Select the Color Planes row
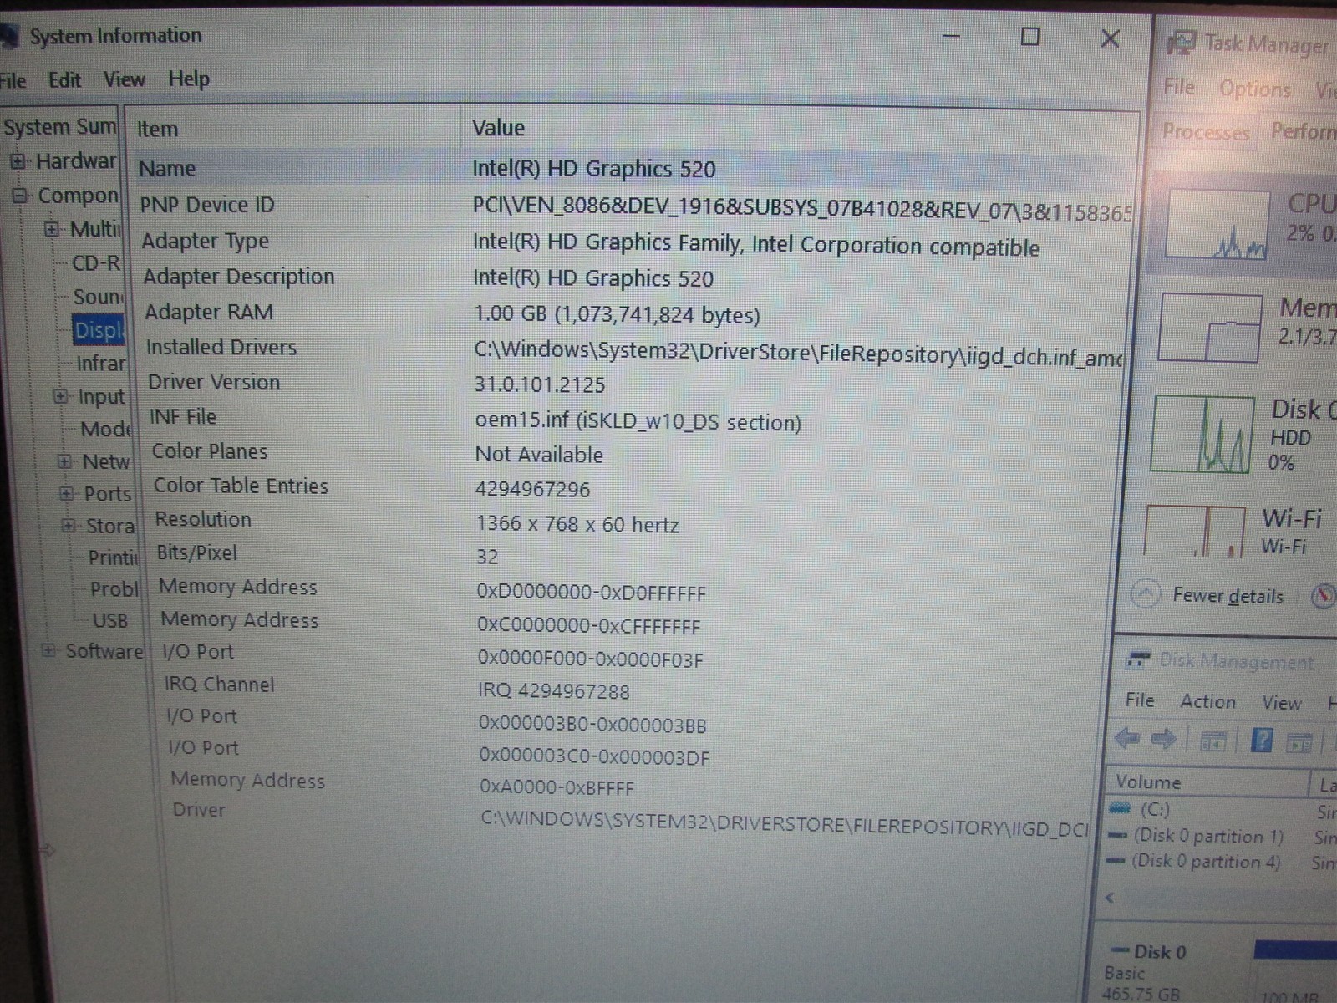 (635, 453)
